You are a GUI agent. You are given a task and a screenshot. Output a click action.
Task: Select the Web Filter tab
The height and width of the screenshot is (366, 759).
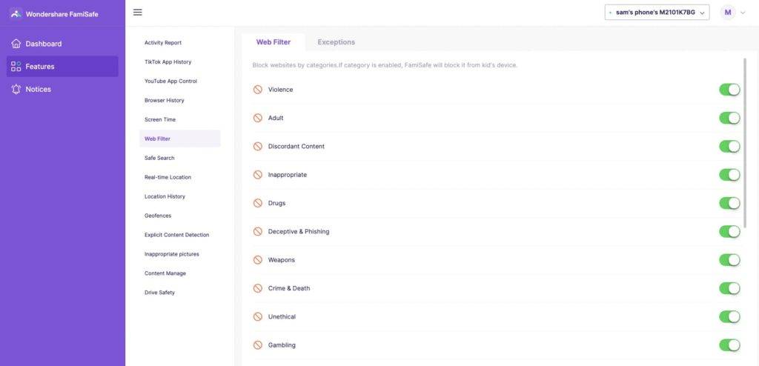pos(274,42)
